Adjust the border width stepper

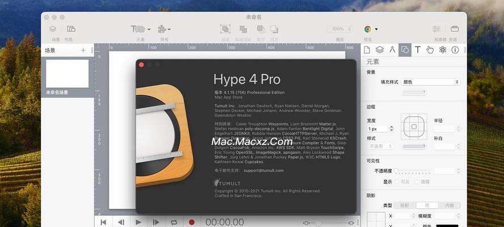tap(392, 129)
